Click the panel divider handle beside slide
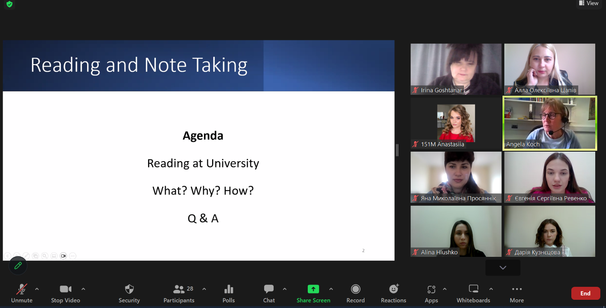 tap(397, 150)
